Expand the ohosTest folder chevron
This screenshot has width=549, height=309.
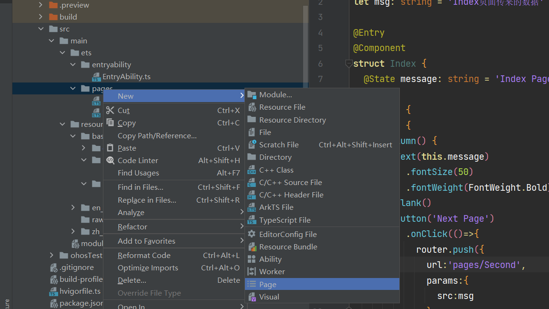pos(51,255)
